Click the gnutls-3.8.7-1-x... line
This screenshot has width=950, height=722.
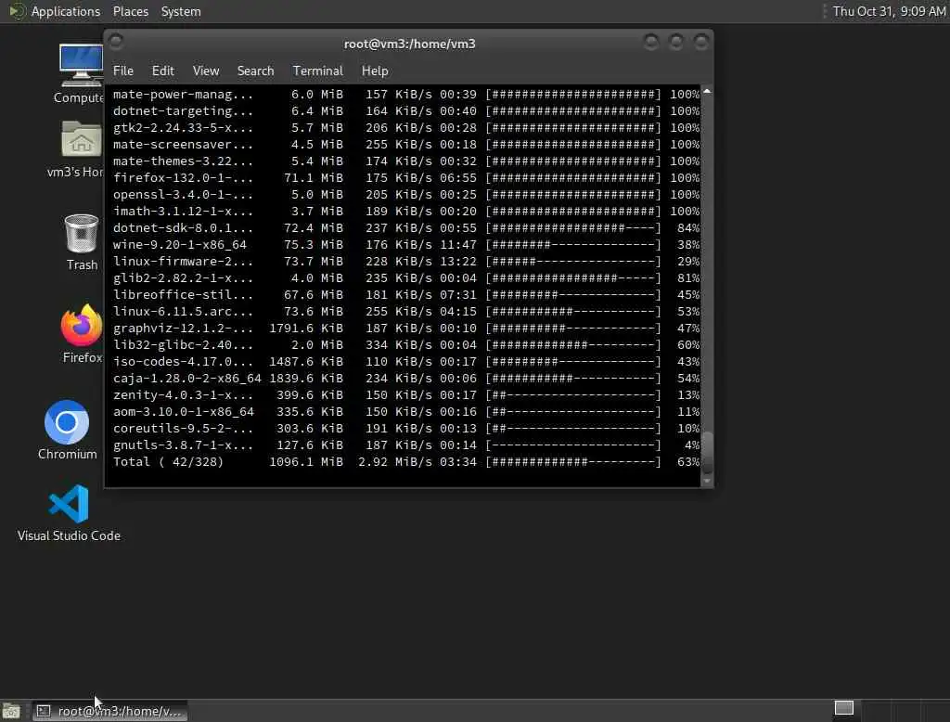[x=406, y=445]
